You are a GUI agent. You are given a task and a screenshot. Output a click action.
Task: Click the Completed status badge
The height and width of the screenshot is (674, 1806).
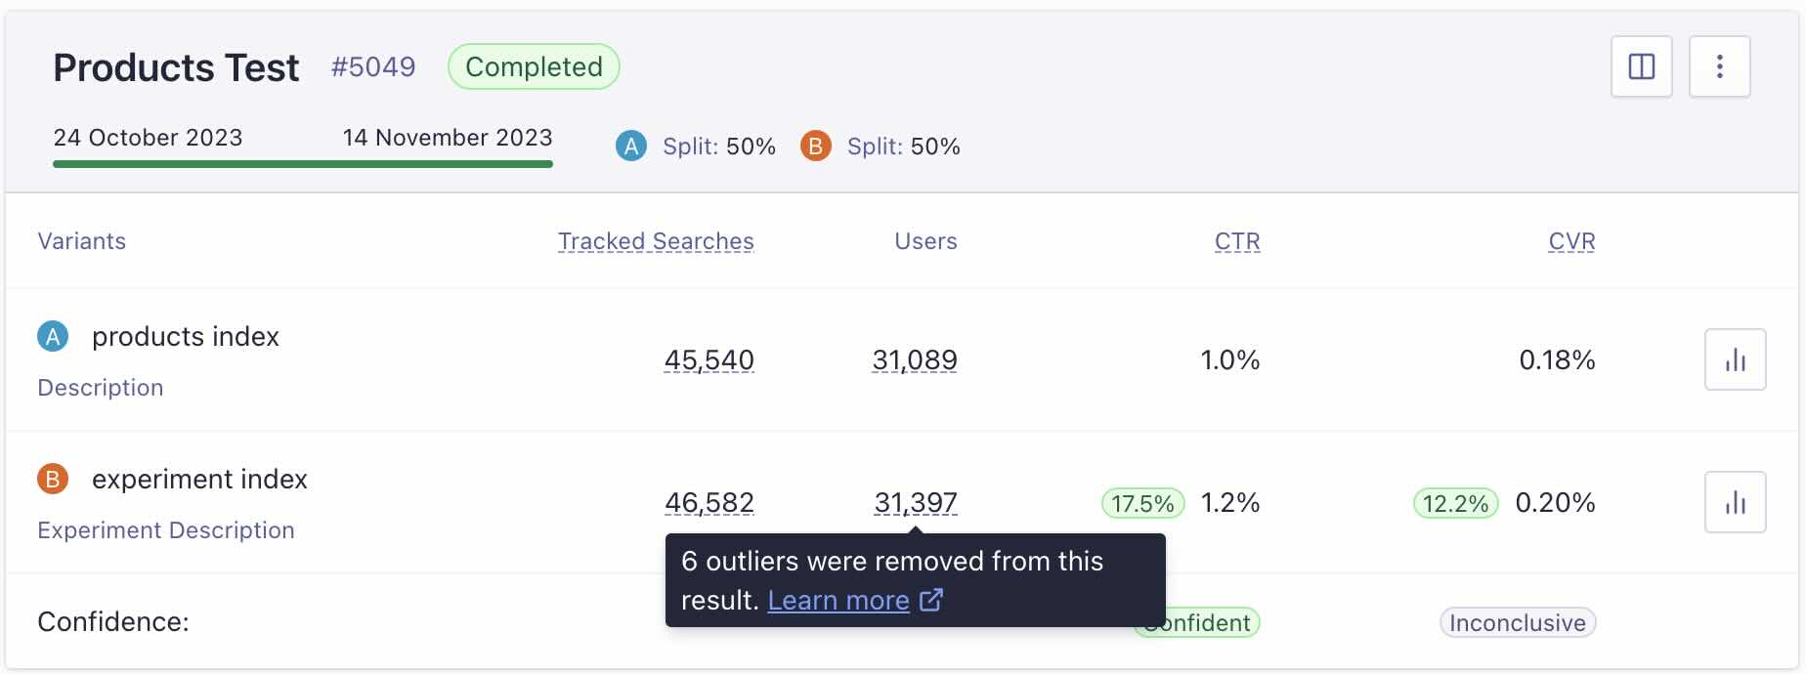point(534,66)
